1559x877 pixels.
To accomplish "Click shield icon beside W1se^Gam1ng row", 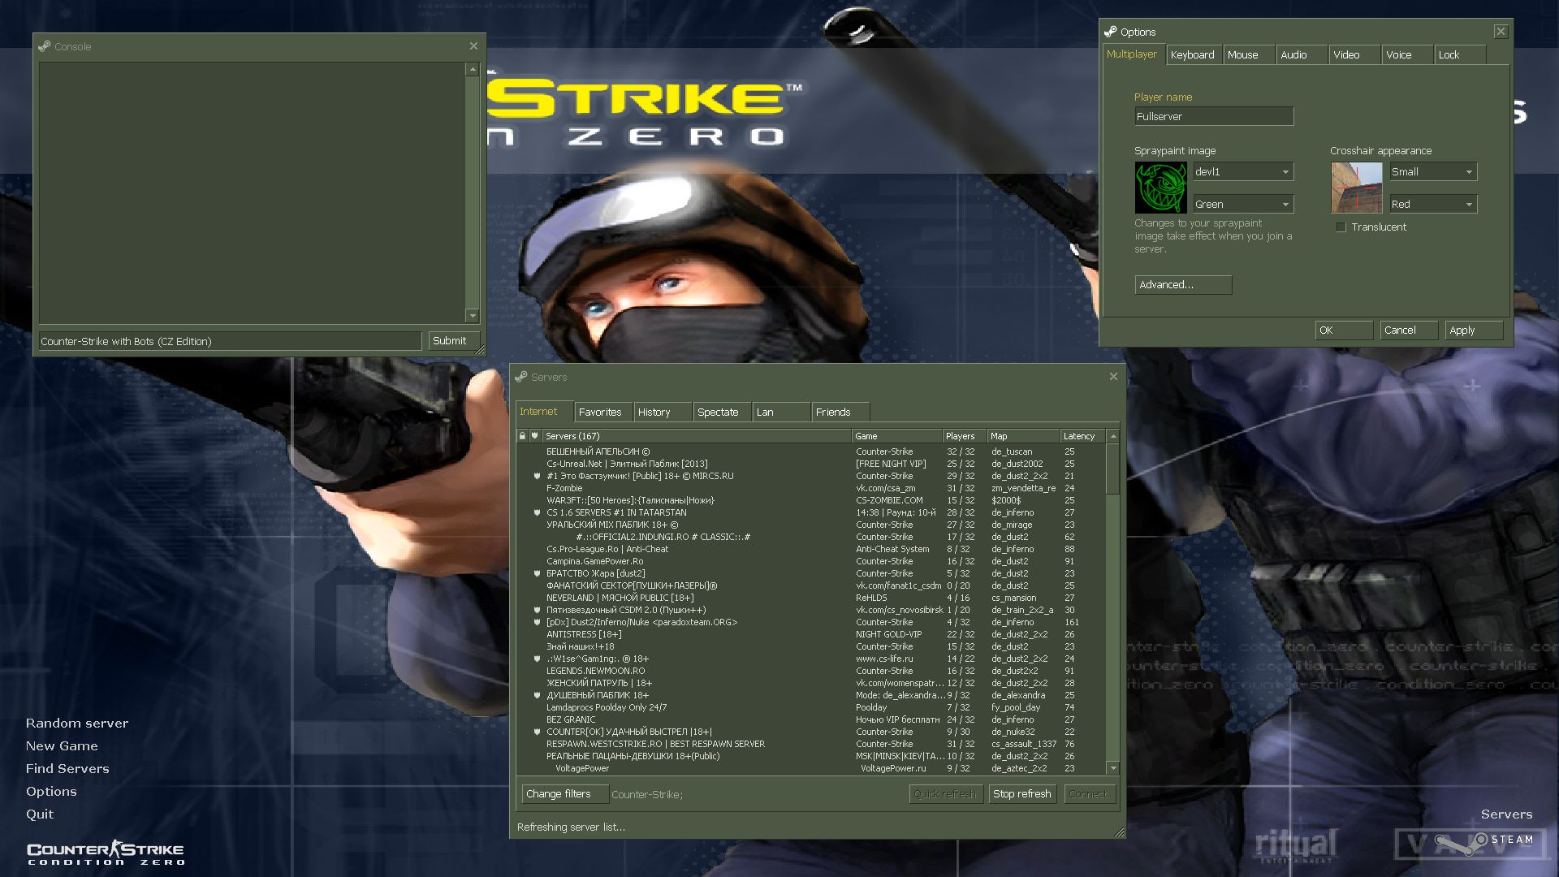I will (537, 659).
